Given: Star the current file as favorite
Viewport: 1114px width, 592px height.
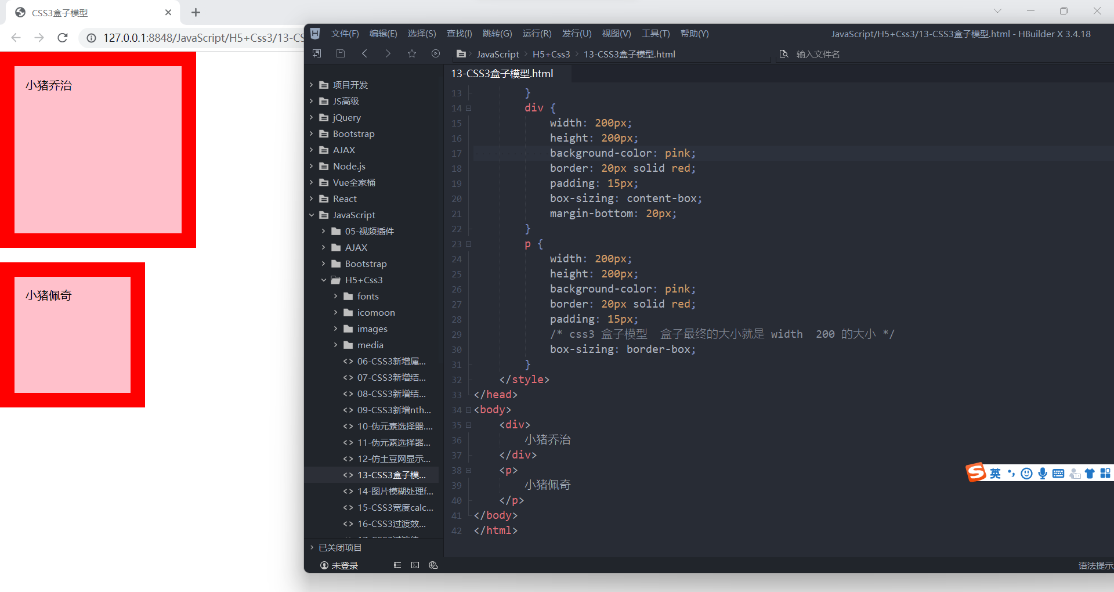Looking at the screenshot, I should coord(412,53).
